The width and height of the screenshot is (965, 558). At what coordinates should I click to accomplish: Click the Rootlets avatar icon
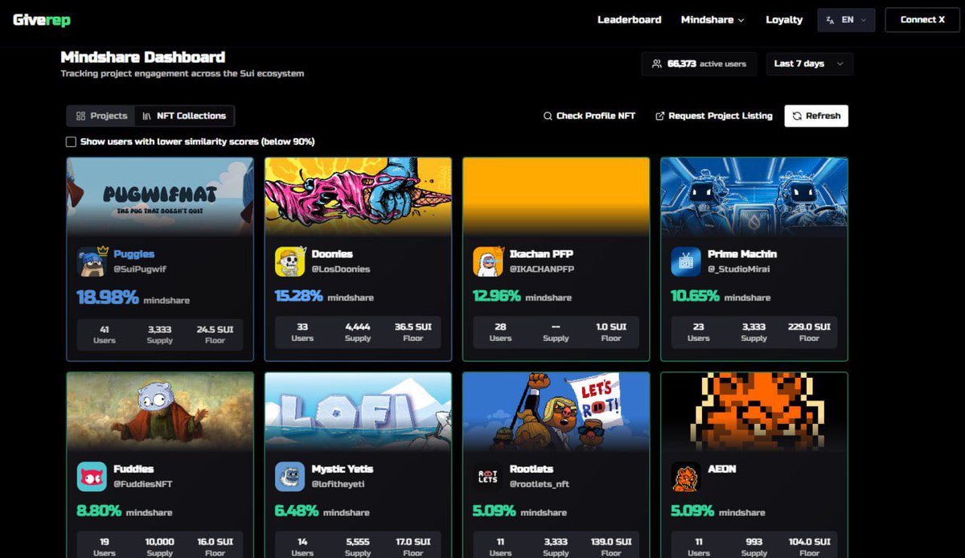point(487,476)
